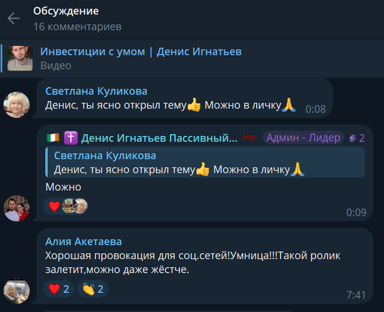This screenshot has width=384, height=312.
Task: Open Денис Игнатьев Пассивный sender name
Action: click(159, 138)
